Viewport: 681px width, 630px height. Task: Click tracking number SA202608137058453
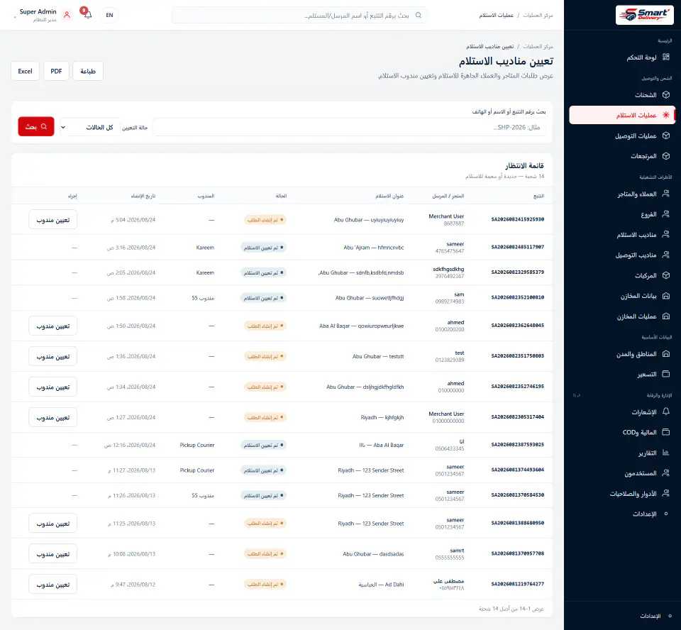click(x=518, y=495)
